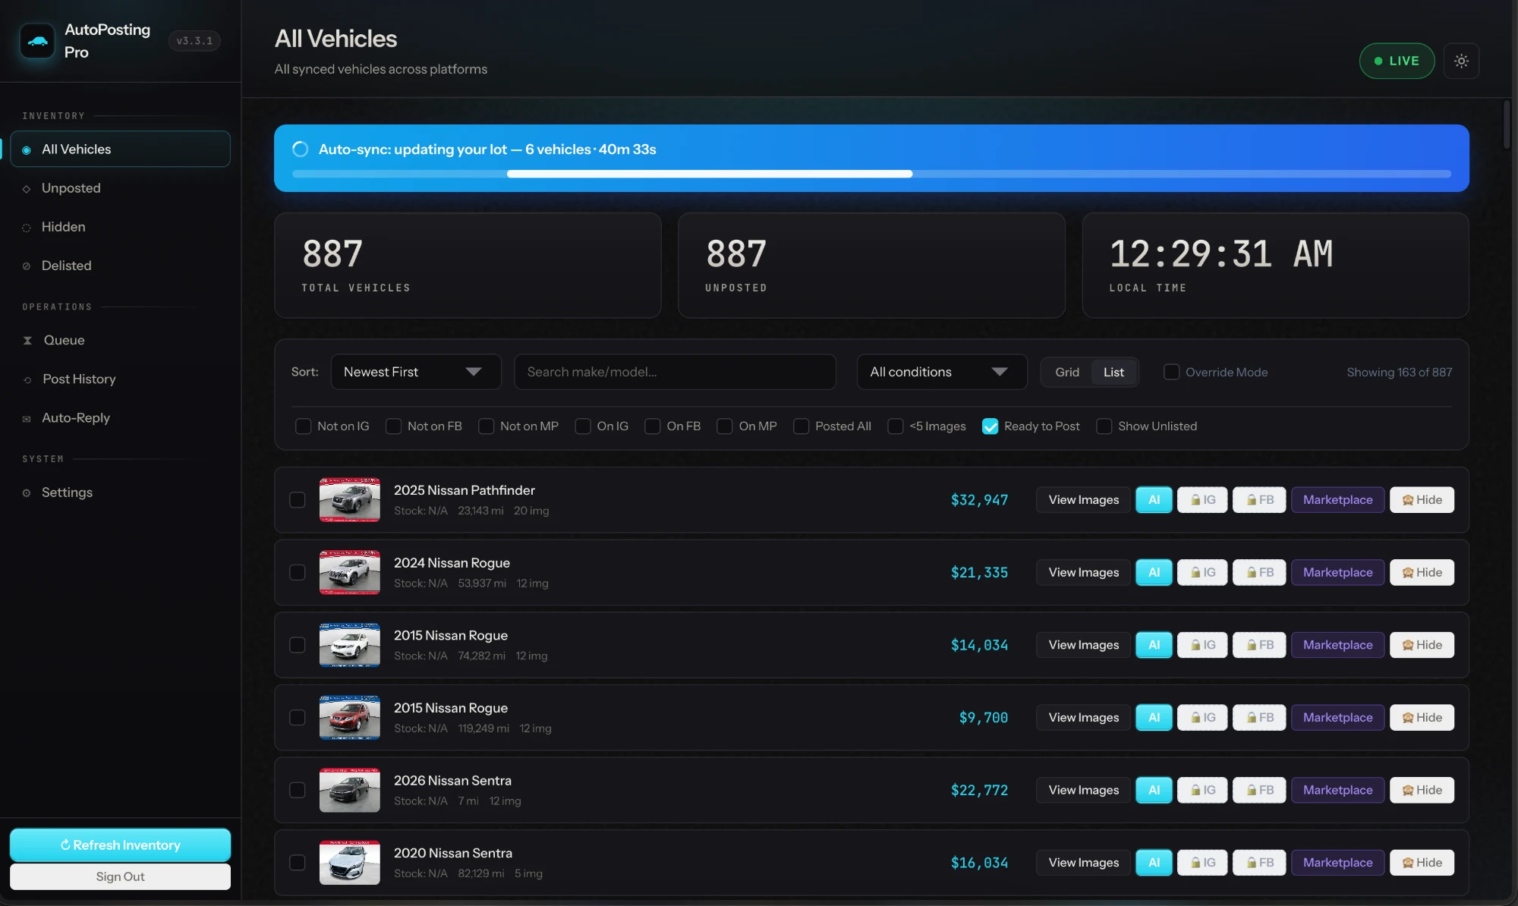The width and height of the screenshot is (1518, 906).
Task: Click the page vertical scrollbar
Action: coord(1507,125)
